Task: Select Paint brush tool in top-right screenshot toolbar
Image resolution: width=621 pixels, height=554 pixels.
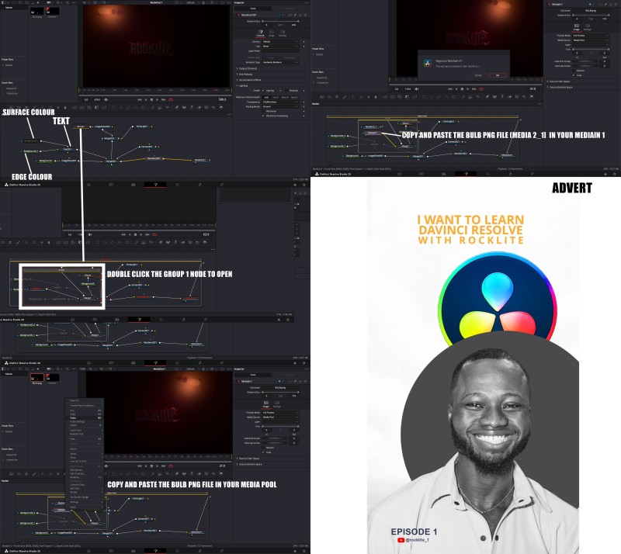Action: pos(345,97)
